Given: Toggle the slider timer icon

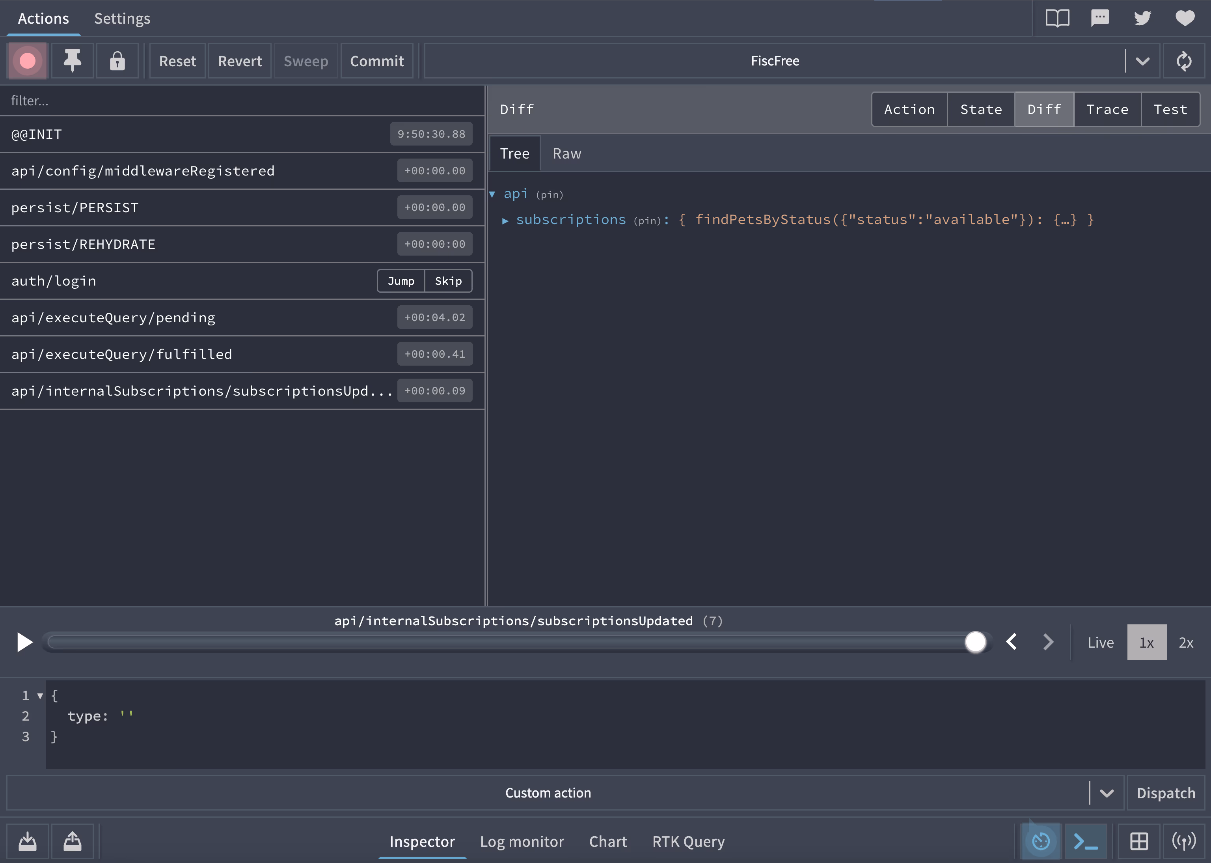Looking at the screenshot, I should 1040,841.
